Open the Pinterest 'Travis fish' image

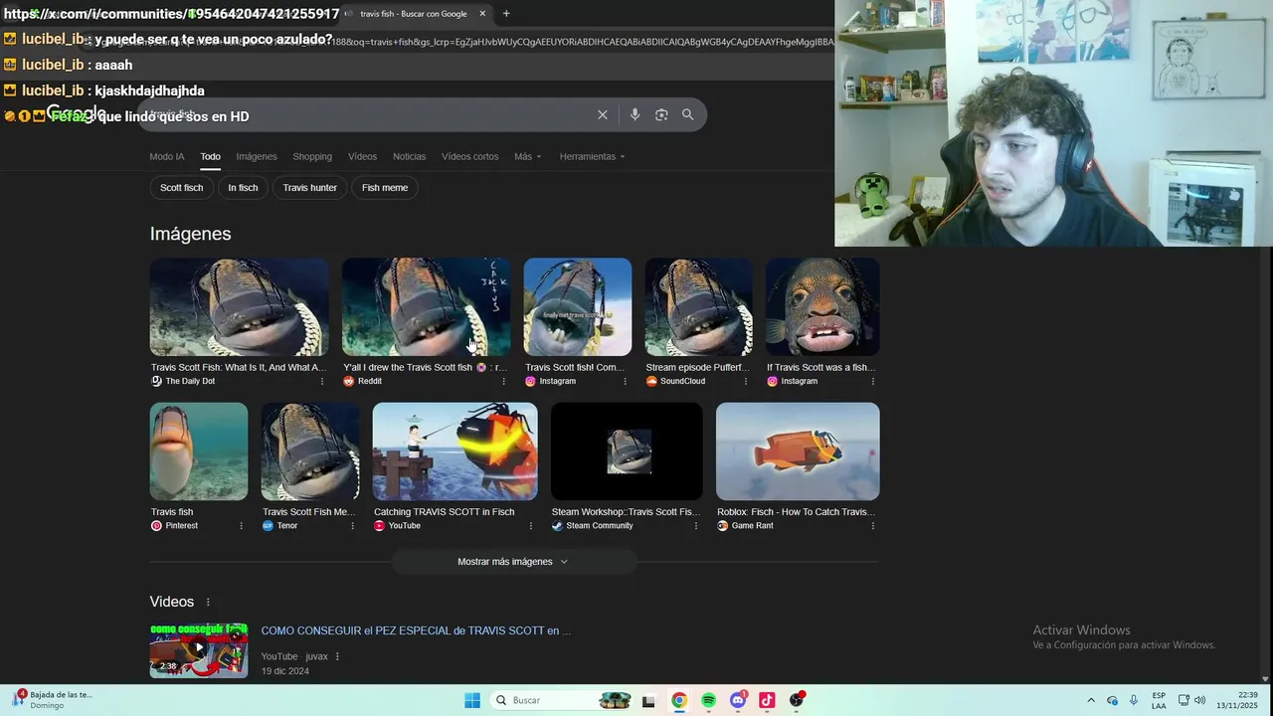(x=199, y=451)
